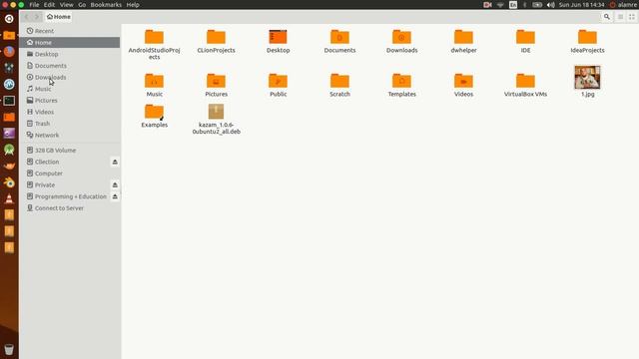Image resolution: width=639 pixels, height=359 pixels.
Task: Go back with the back arrow
Action: (27, 17)
